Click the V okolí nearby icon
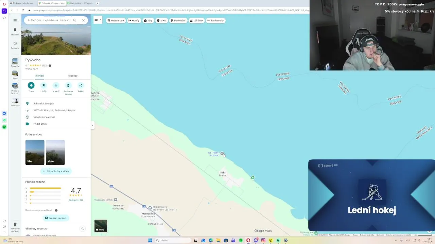 tap(56, 85)
